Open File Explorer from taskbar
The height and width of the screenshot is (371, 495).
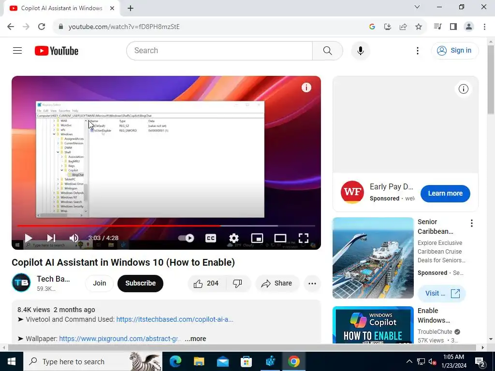pos(199,361)
